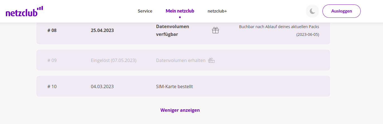Image resolution: width=383 pixels, height=124 pixels.
Task: Click the SIM-Karte bestellt entry
Action: coord(174,86)
